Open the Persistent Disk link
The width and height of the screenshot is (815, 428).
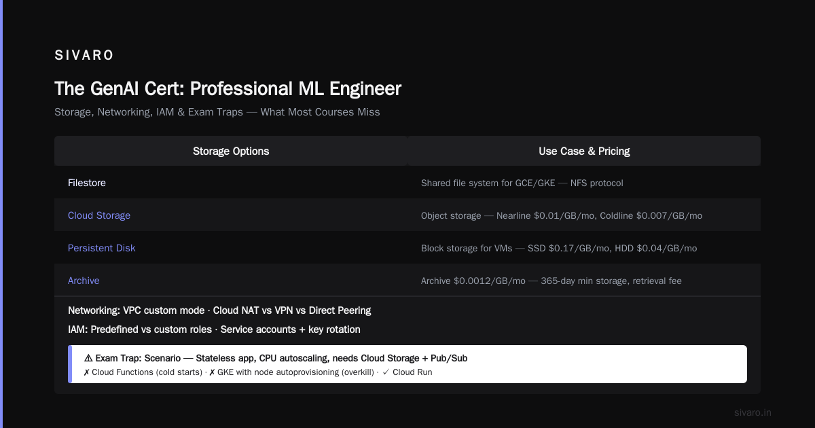click(x=101, y=248)
